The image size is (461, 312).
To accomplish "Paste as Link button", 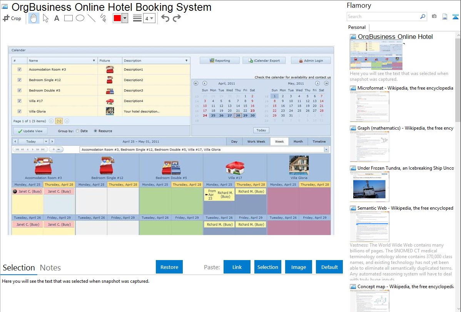I will 237,267.
